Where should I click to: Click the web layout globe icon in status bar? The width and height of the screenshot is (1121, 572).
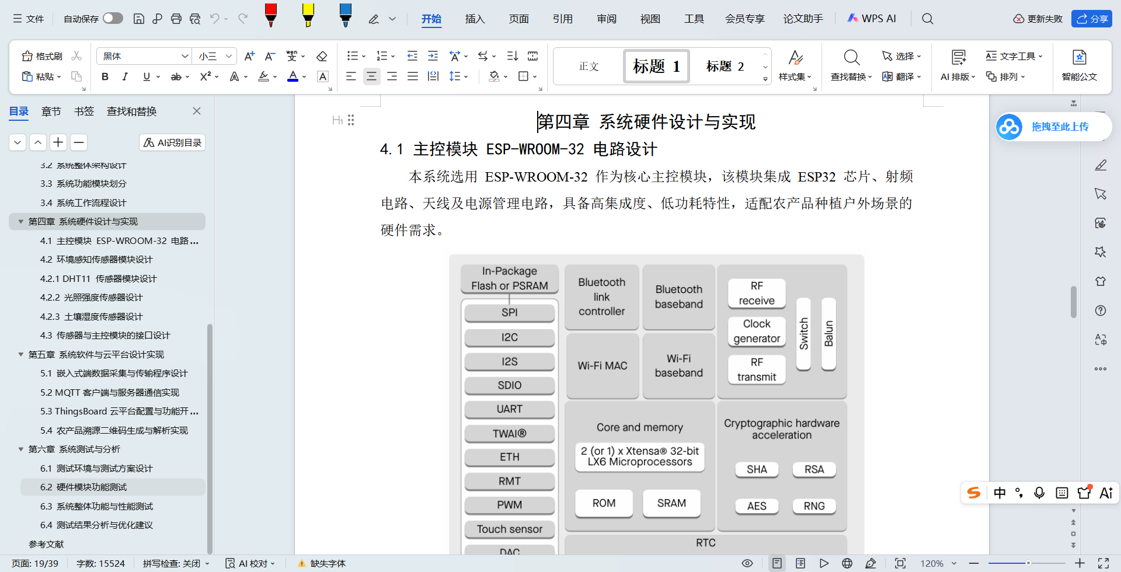(847, 563)
